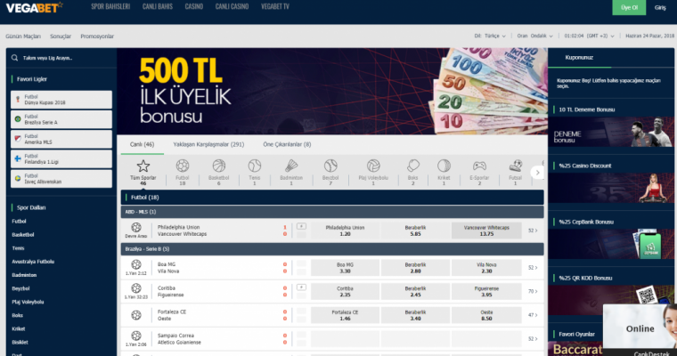Open the Sonuçlar link
Image resolution: width=677 pixels, height=356 pixels.
click(x=61, y=36)
